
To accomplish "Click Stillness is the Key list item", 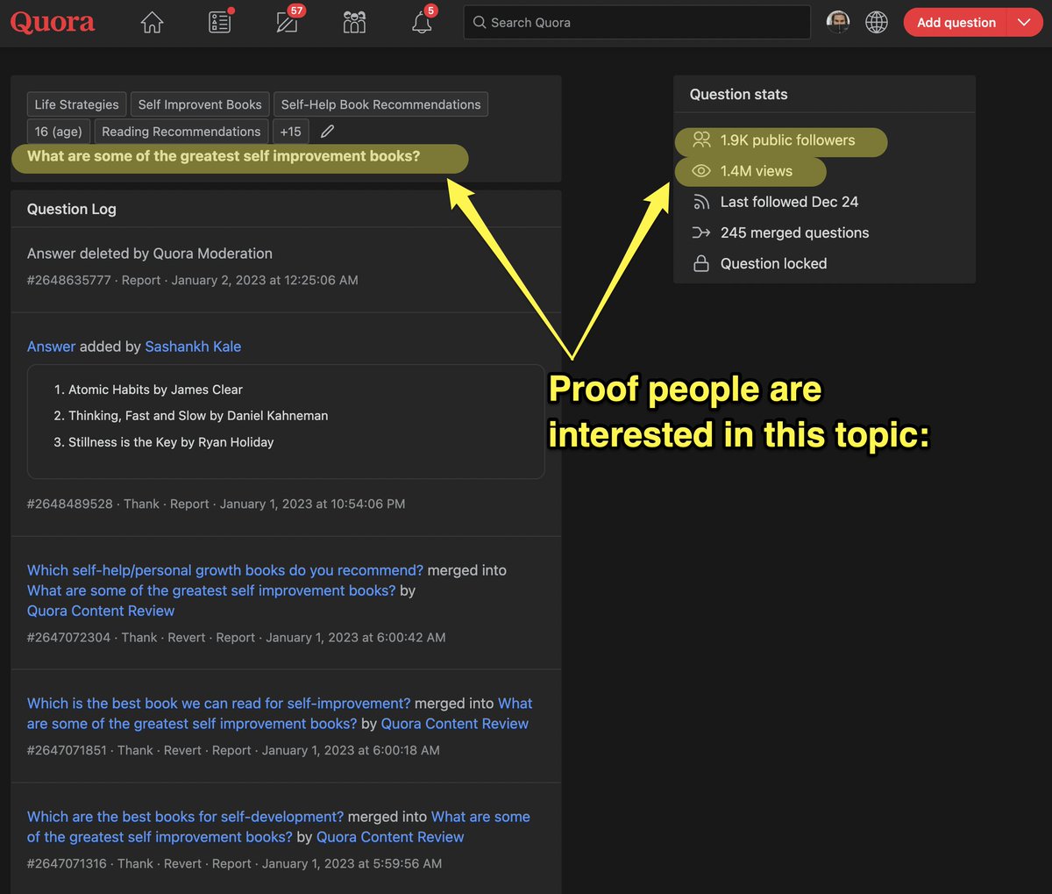I will (x=171, y=442).
